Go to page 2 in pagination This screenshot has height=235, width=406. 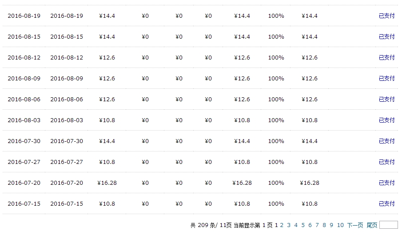(x=282, y=225)
